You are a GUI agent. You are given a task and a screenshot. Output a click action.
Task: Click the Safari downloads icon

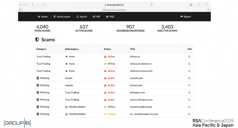191,5
